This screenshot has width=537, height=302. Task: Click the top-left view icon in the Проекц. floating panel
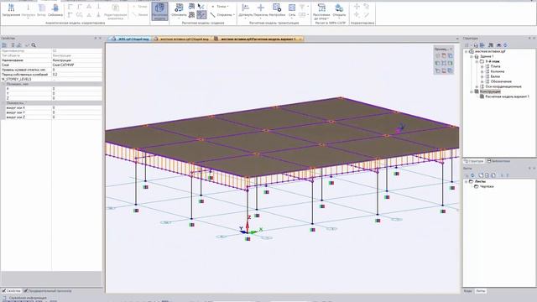click(437, 56)
